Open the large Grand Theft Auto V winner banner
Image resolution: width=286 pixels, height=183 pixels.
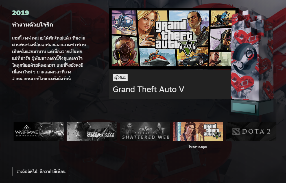pyautogui.click(x=171, y=38)
